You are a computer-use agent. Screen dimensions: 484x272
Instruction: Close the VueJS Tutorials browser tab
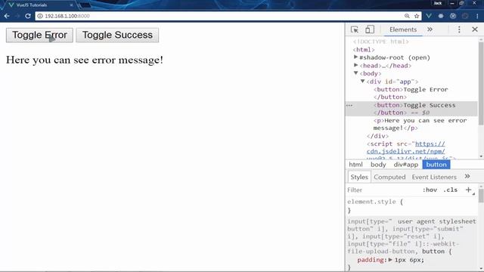click(71, 5)
